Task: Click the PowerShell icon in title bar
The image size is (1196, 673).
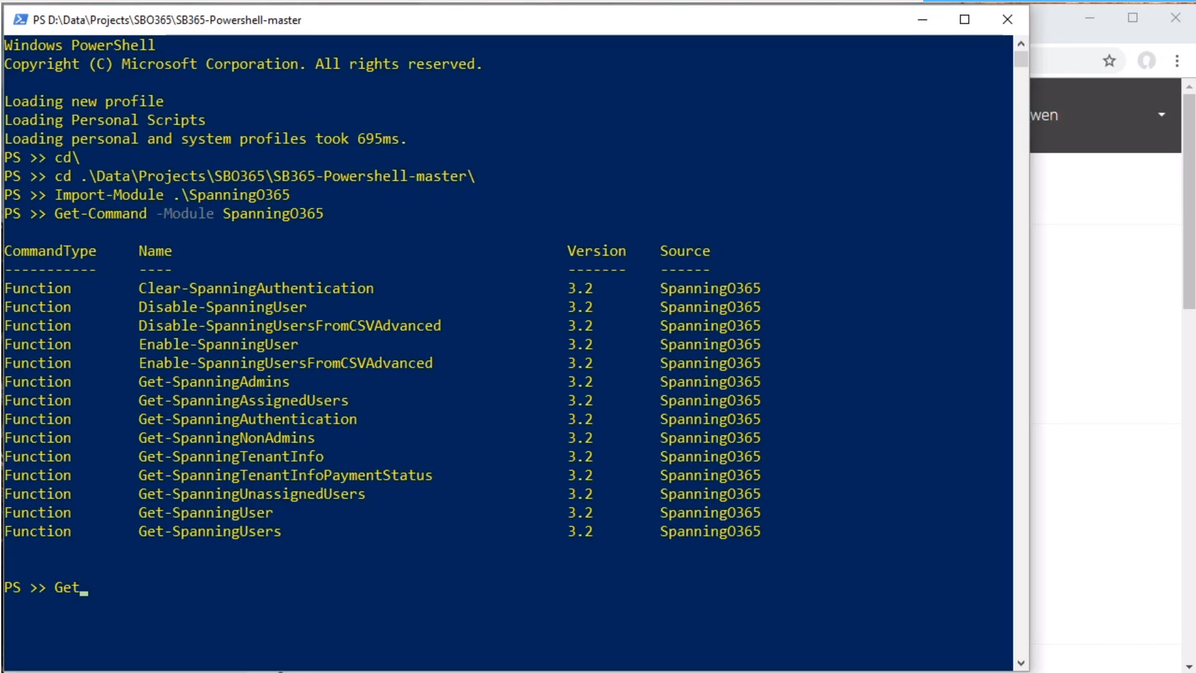Action: click(x=20, y=20)
